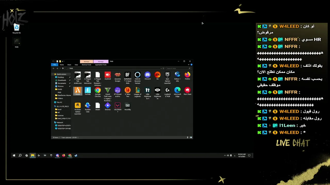Expand the address bar history dropdown
The image size is (330, 185).
point(161,68)
